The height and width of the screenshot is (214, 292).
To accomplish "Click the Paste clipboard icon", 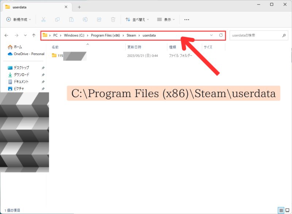I will [71, 20].
